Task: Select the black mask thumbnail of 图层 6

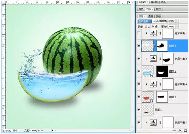Action: click(x=162, y=71)
